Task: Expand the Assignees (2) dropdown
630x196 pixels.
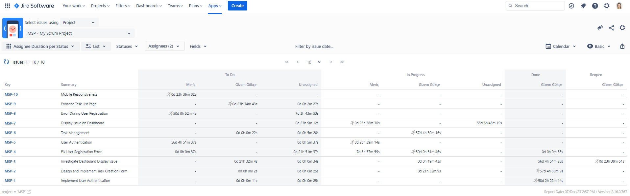Action: pos(164,46)
